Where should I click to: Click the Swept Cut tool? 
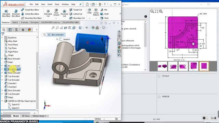76,10
